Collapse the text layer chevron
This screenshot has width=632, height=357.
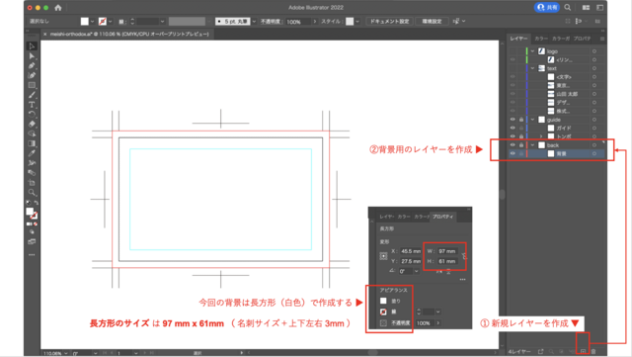(533, 68)
